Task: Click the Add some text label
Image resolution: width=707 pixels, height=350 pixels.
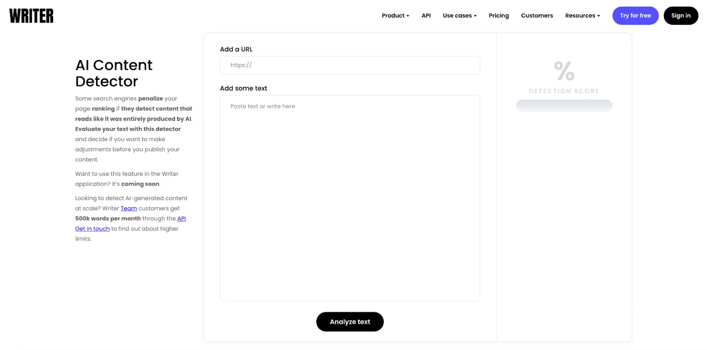Action: tap(243, 88)
